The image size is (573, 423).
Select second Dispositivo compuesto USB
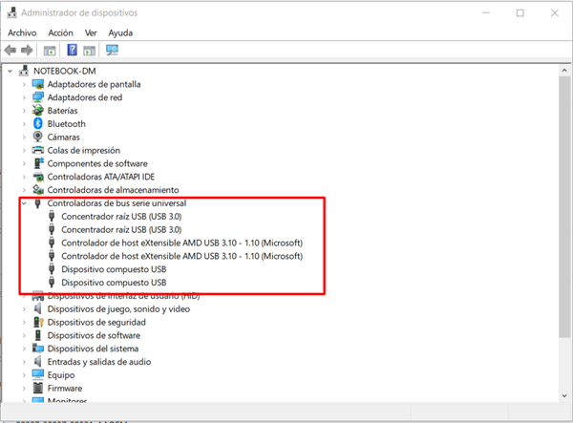[114, 283]
